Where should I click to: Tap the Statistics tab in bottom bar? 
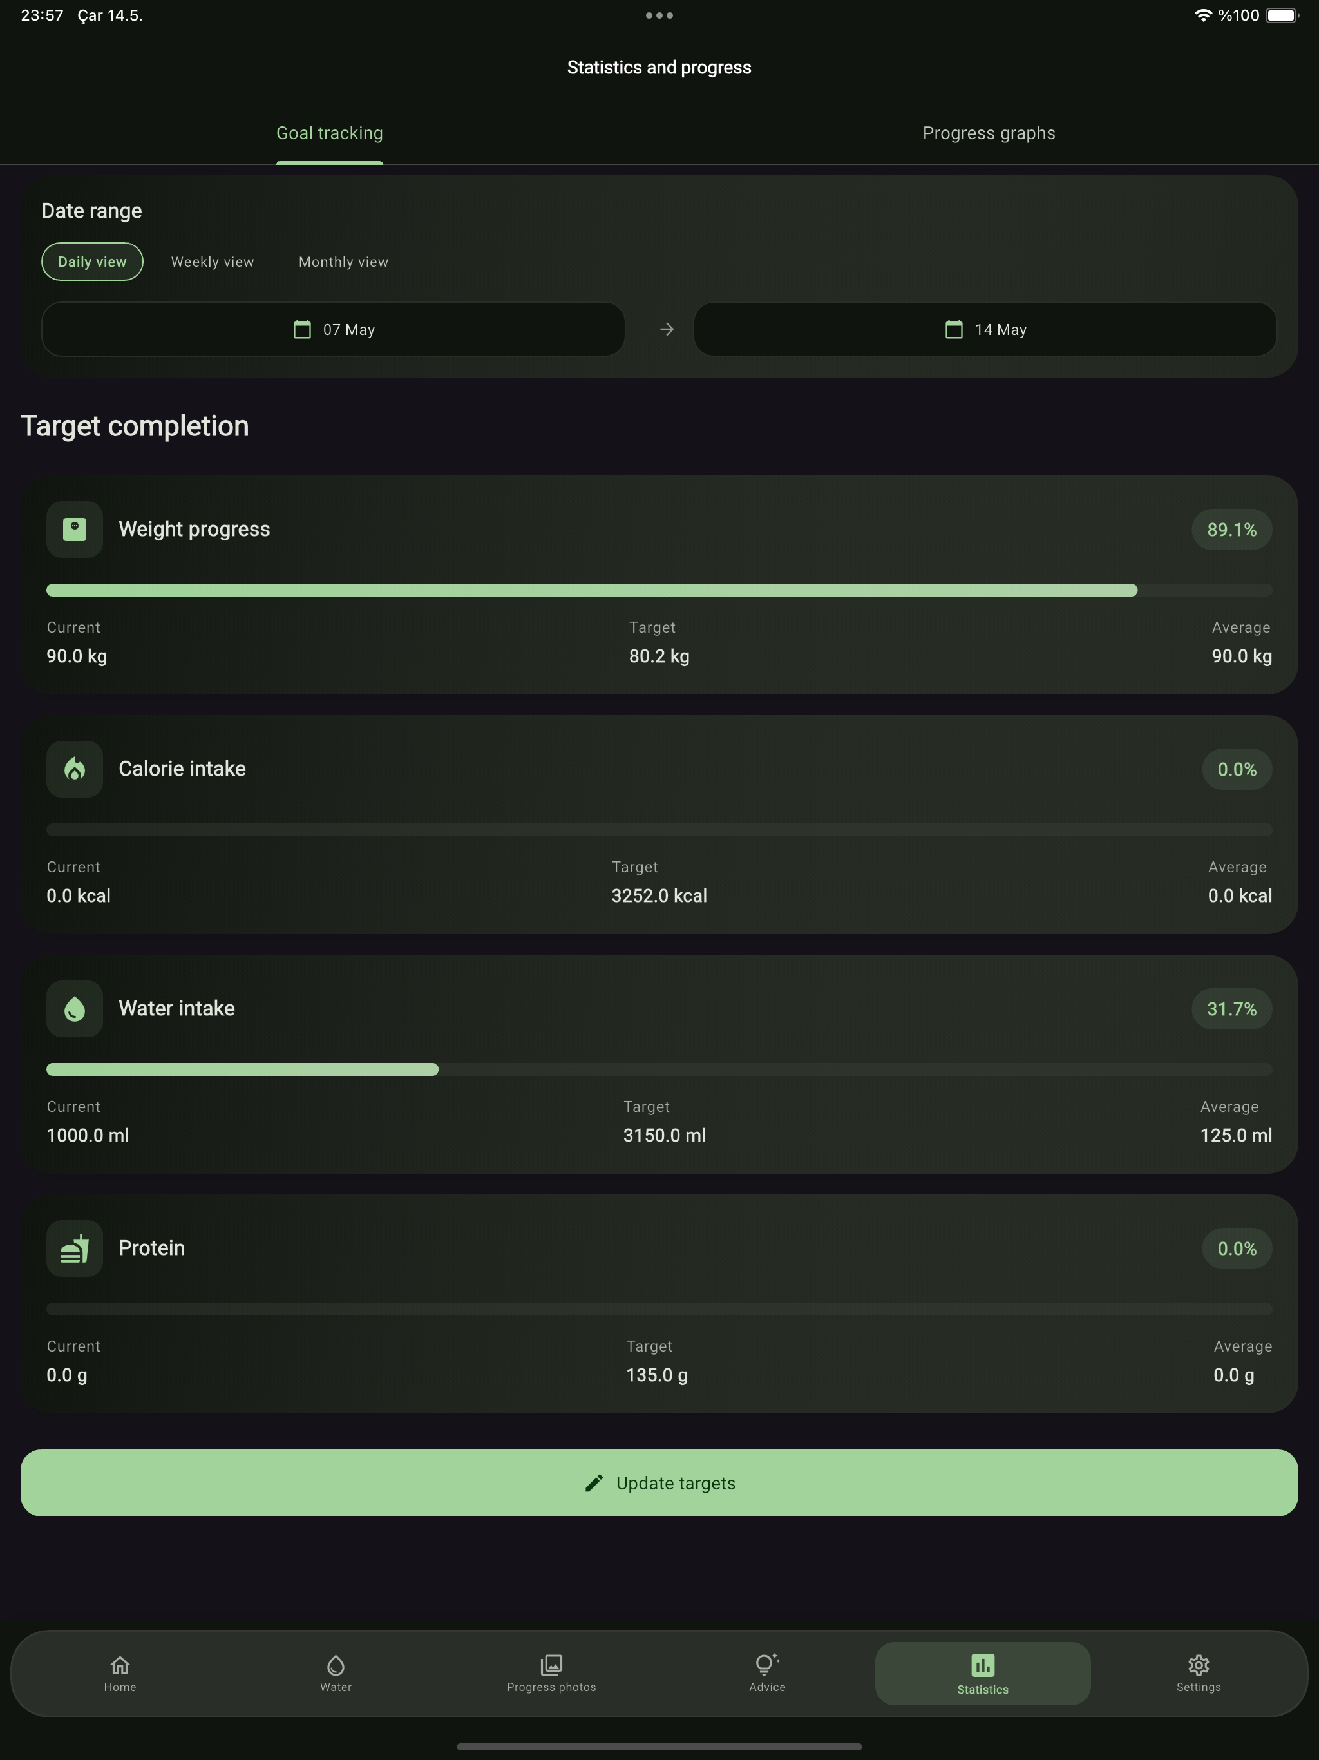[983, 1672]
